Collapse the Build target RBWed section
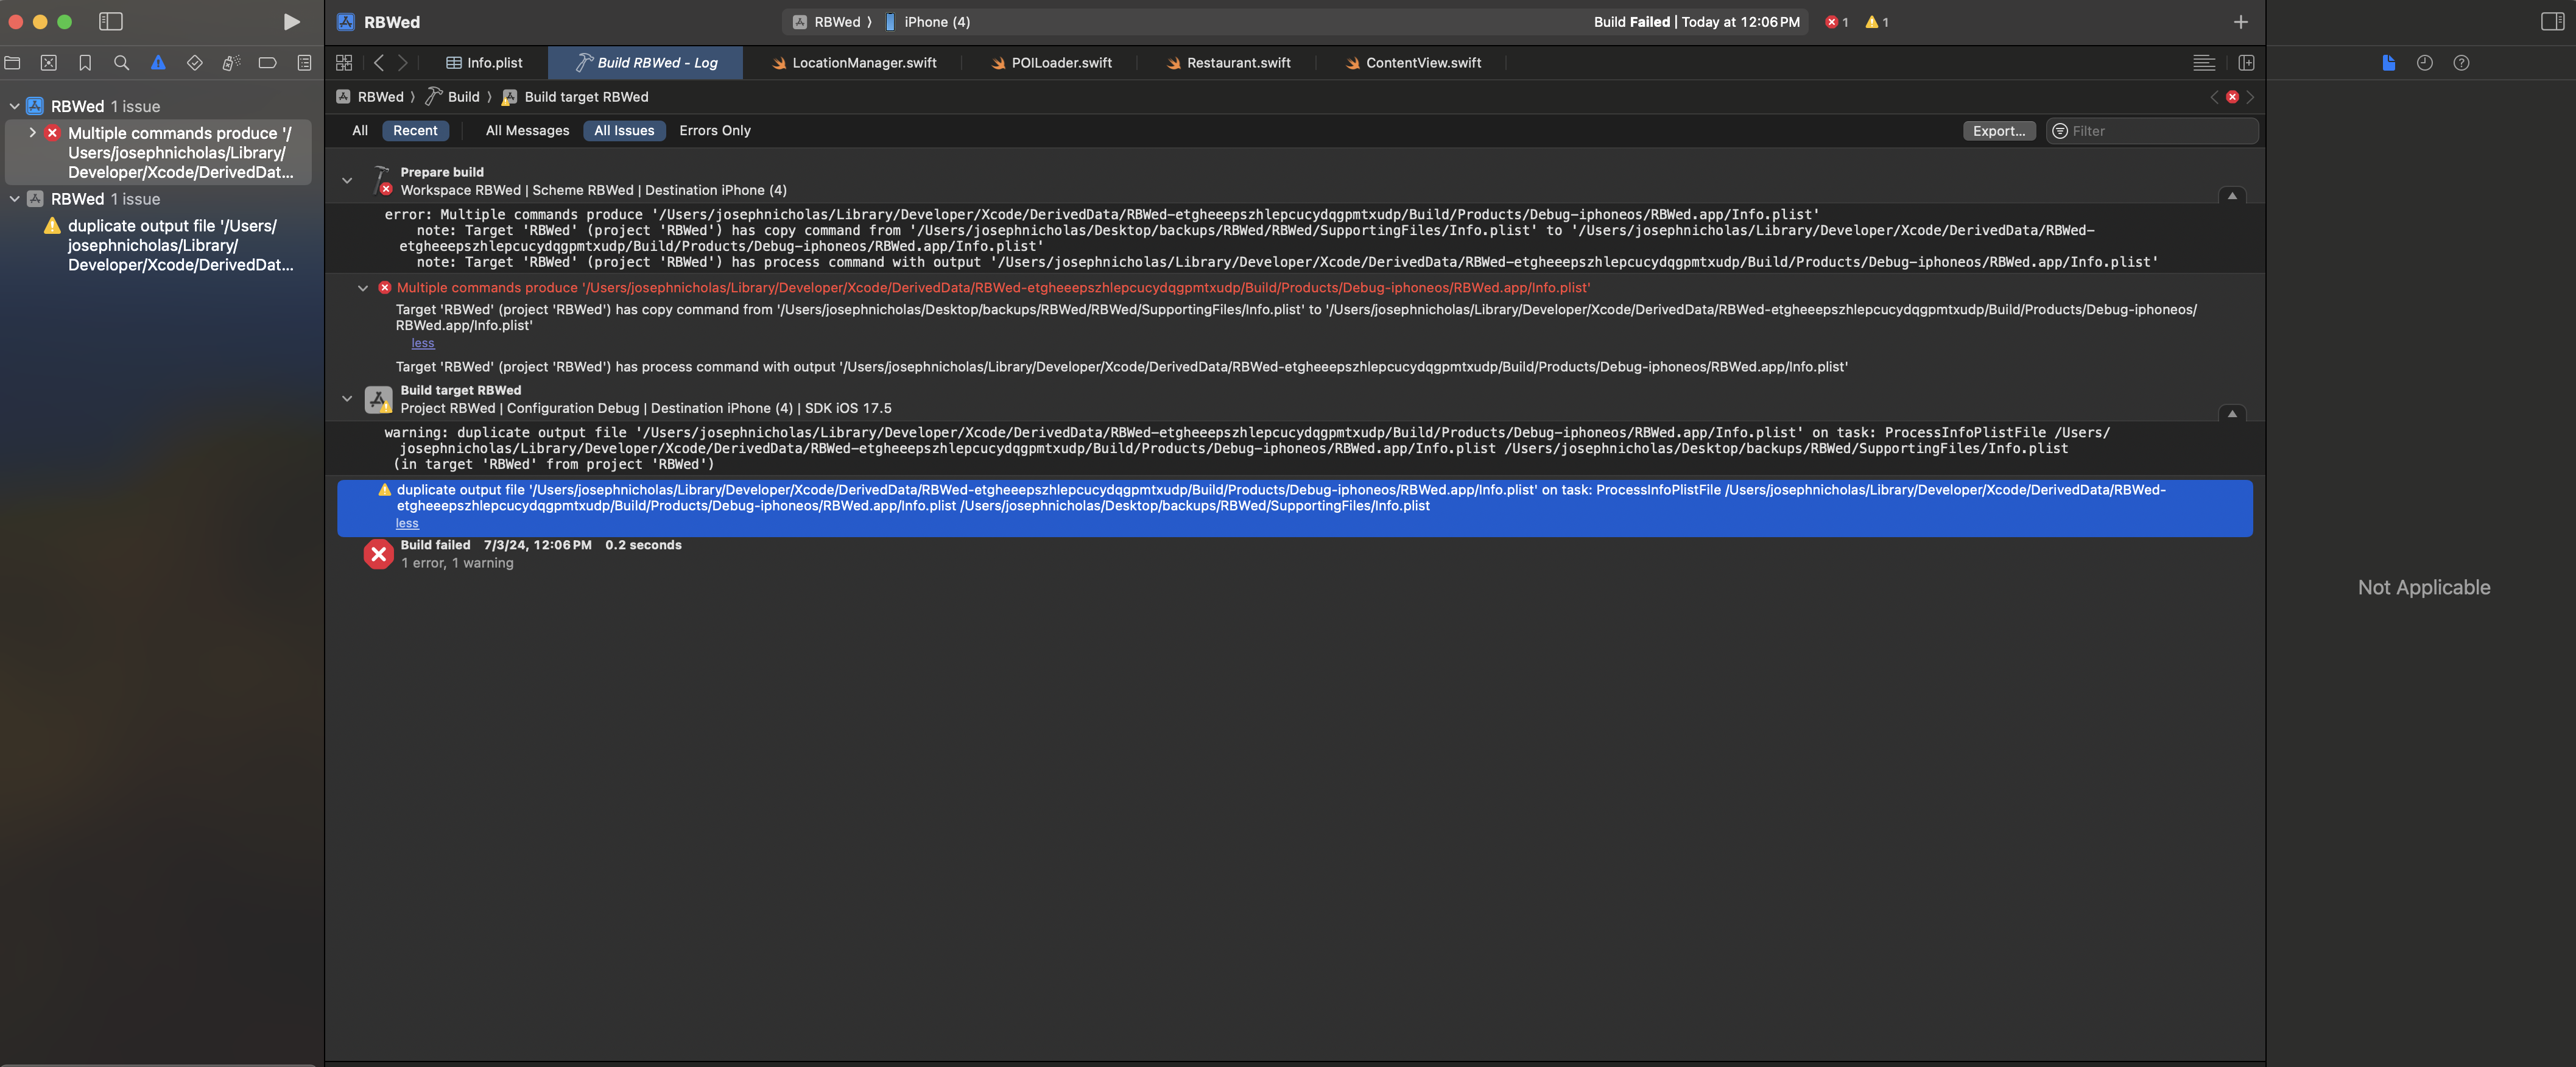Viewport: 2576px width, 1067px height. coord(347,399)
